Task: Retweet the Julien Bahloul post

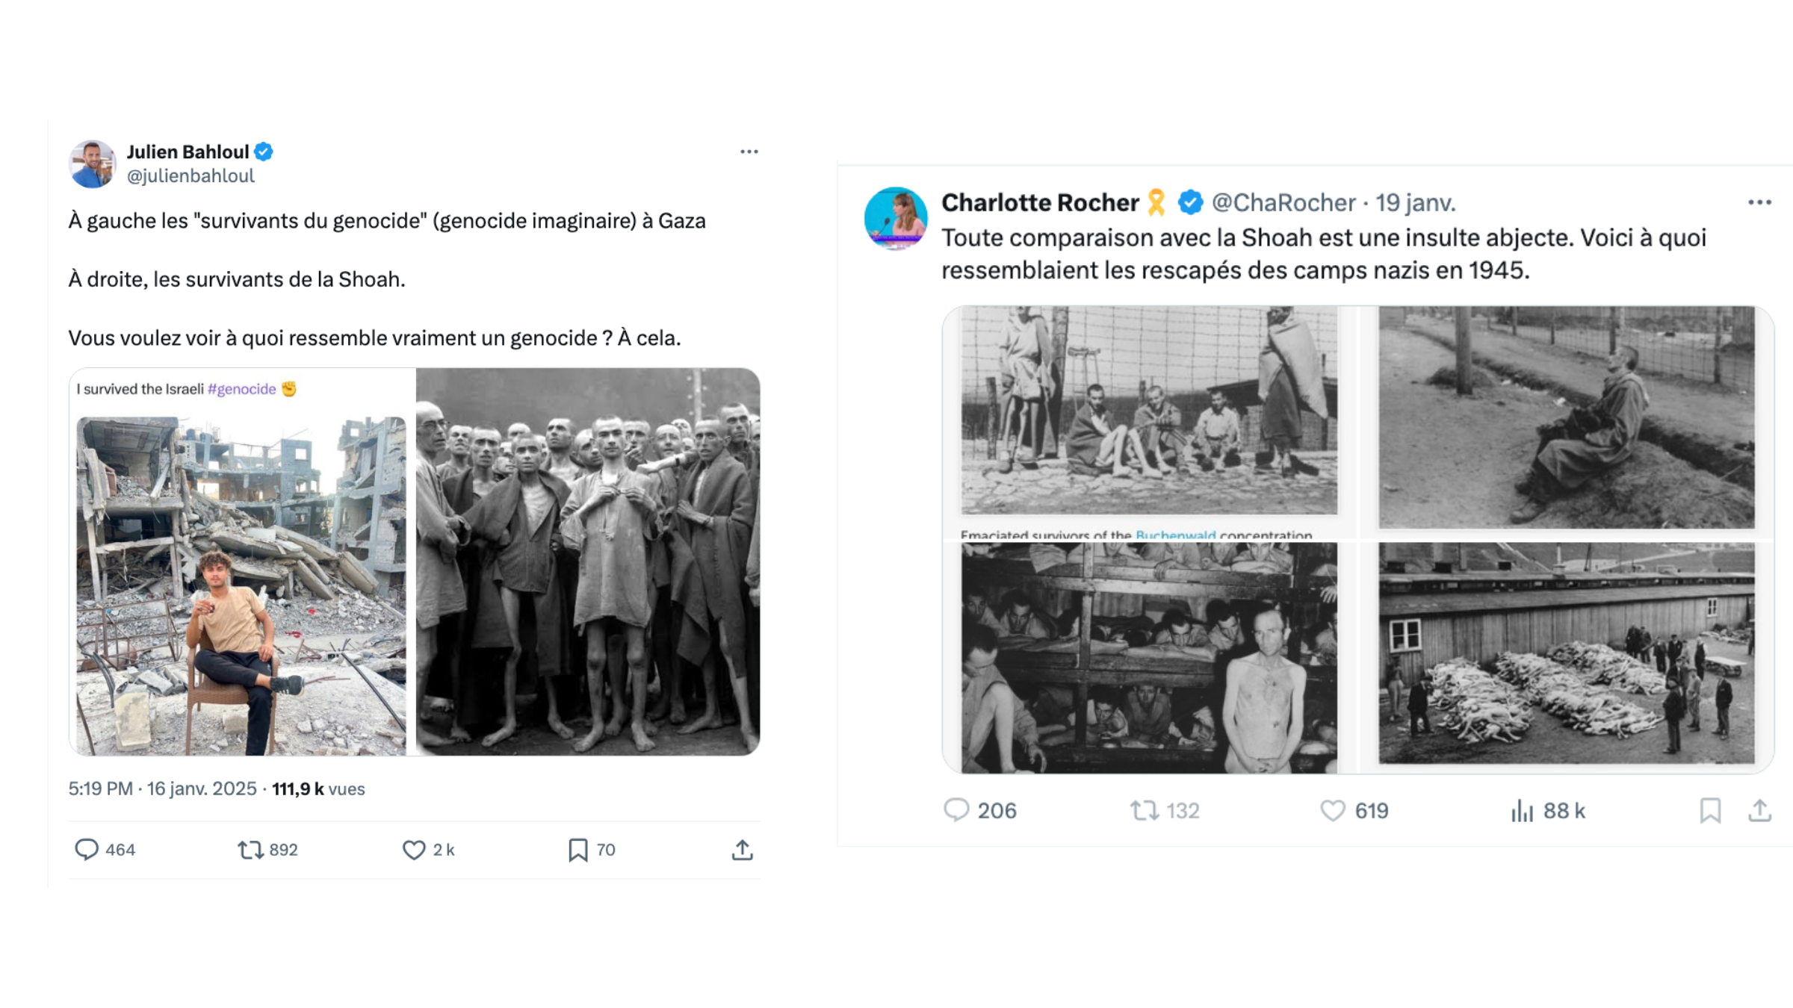Action: pos(250,850)
